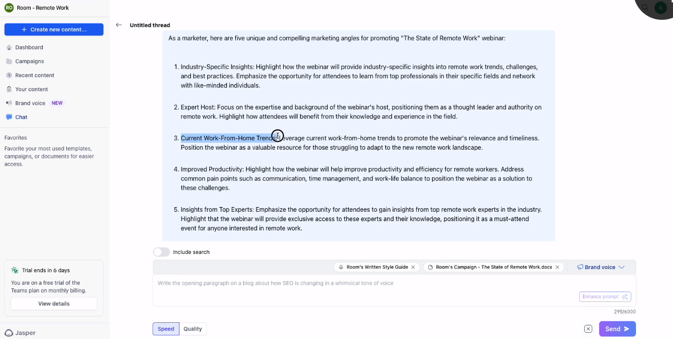
Task: Click the clear prompt X icon
Action: 588,329
